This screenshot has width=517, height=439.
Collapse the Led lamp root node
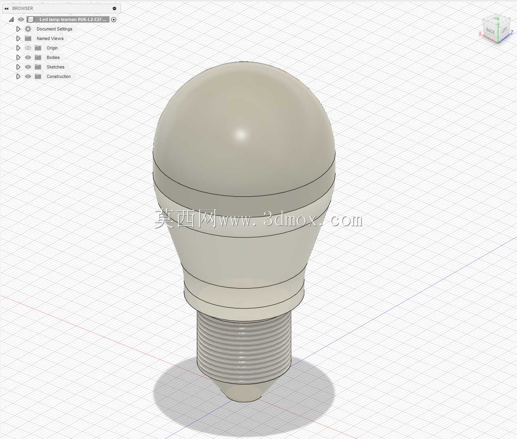click(x=11, y=19)
